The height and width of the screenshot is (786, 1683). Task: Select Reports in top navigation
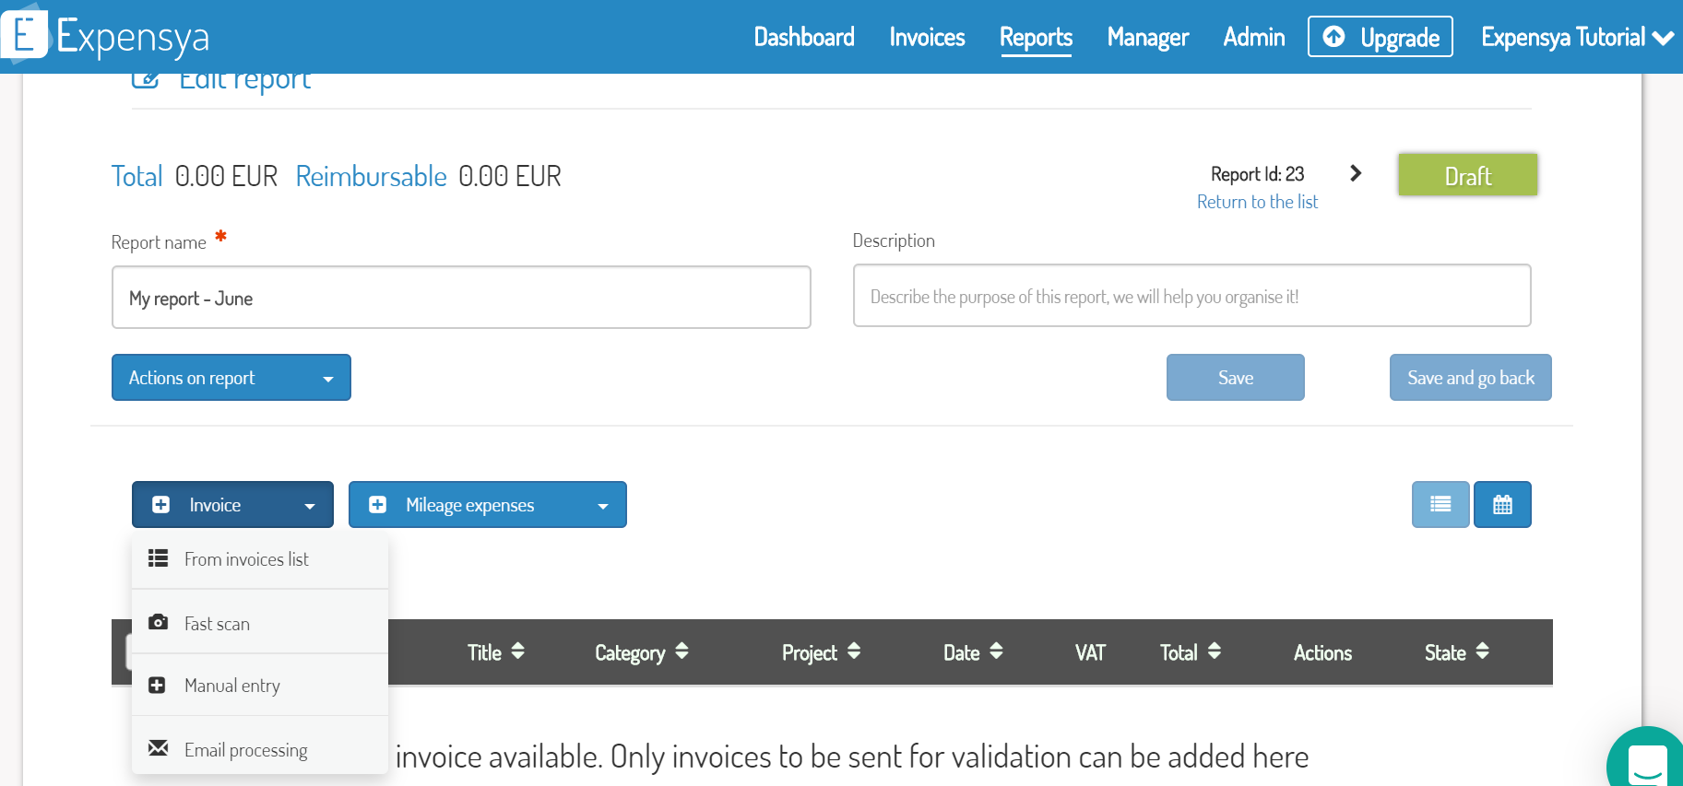pyautogui.click(x=1036, y=37)
